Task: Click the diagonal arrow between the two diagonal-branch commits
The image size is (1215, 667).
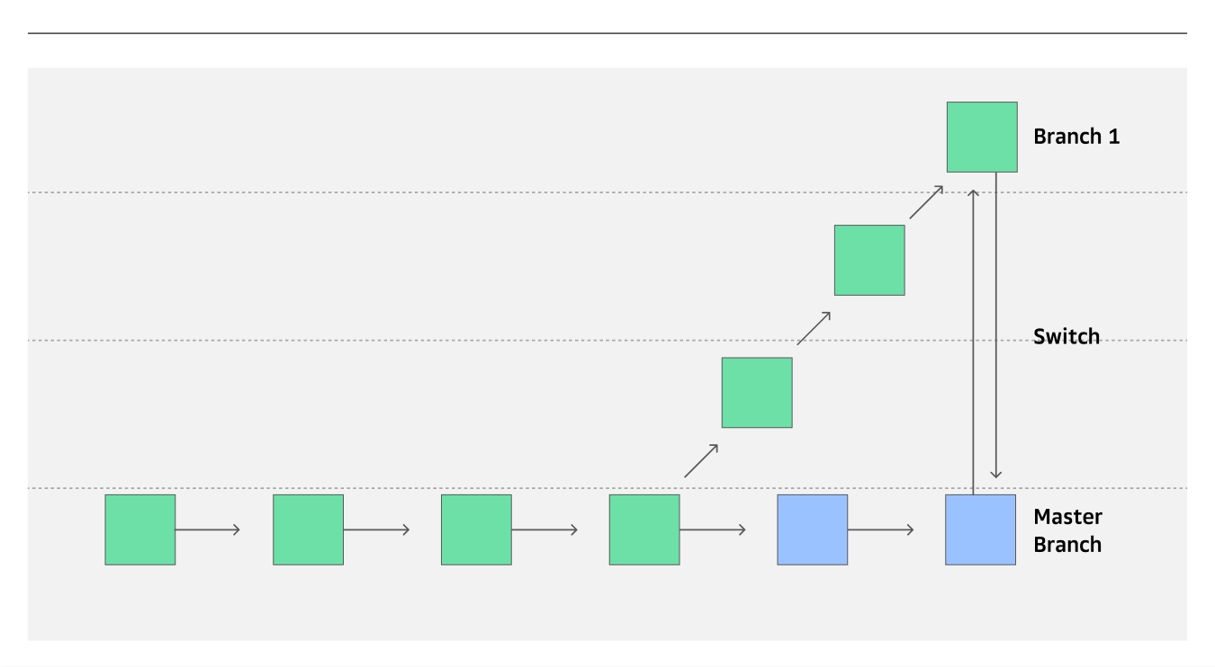Action: pos(814,328)
